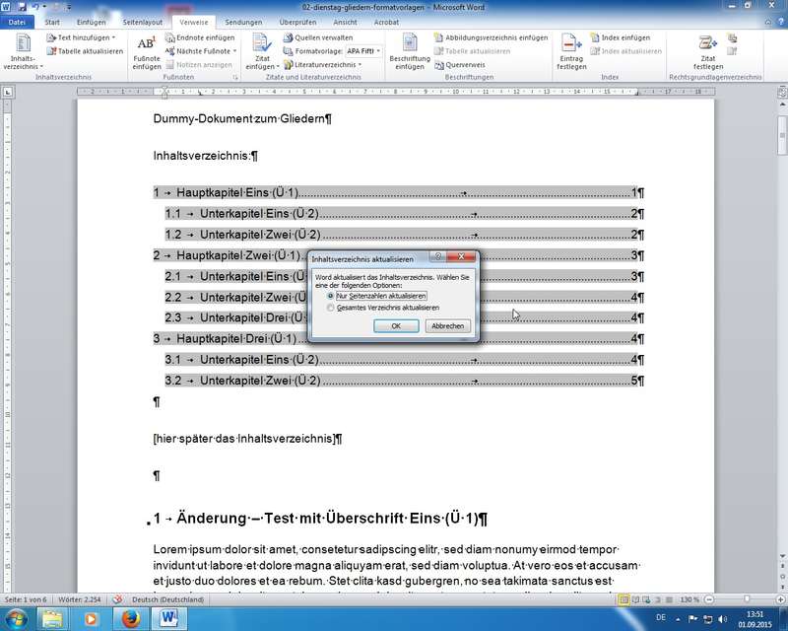This screenshot has height=631, width=788.
Task: Click the Fußnote einfügen icon
Action: (146, 49)
